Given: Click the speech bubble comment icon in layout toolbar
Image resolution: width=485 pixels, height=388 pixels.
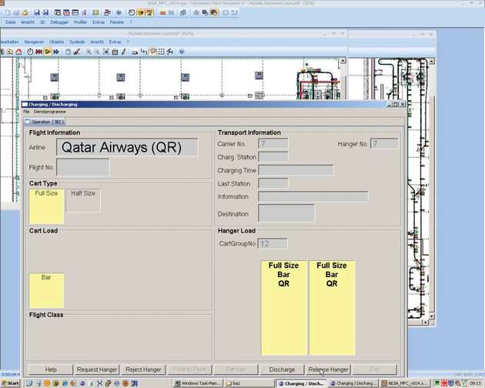Looking at the screenshot, I should coord(153,52).
